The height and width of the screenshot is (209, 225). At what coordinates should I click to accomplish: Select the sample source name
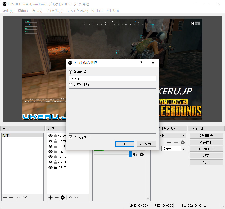[62, 162]
